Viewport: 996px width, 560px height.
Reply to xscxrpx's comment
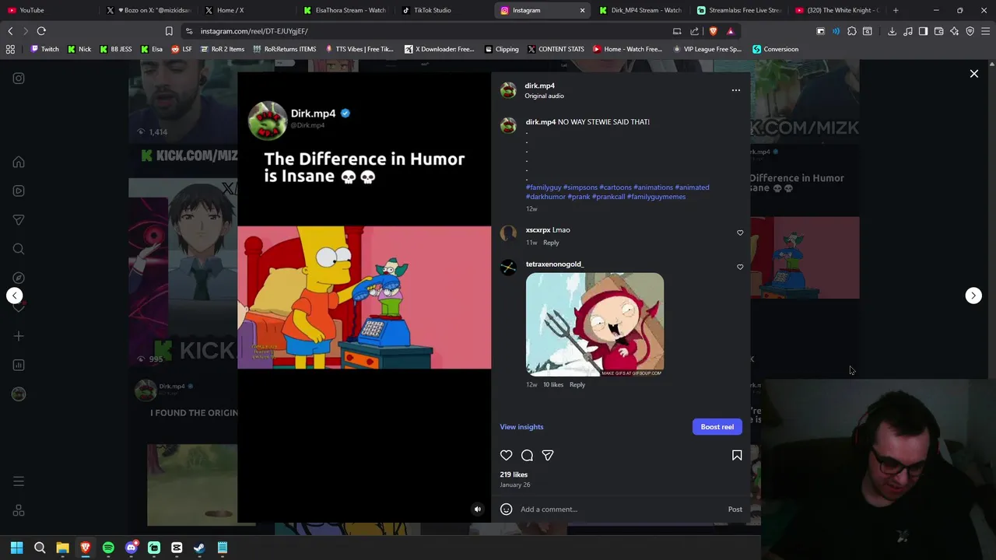point(551,243)
